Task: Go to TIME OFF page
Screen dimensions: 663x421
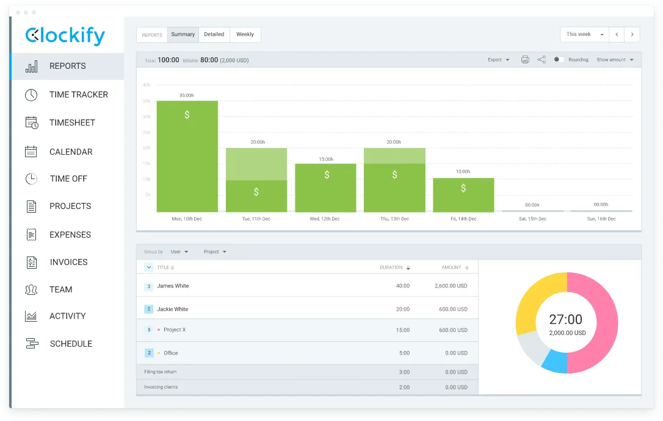Action: (68, 179)
